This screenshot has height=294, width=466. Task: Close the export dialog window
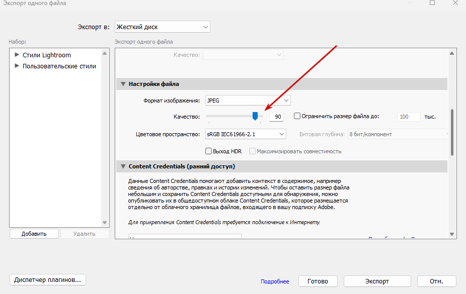pyautogui.click(x=455, y=3)
